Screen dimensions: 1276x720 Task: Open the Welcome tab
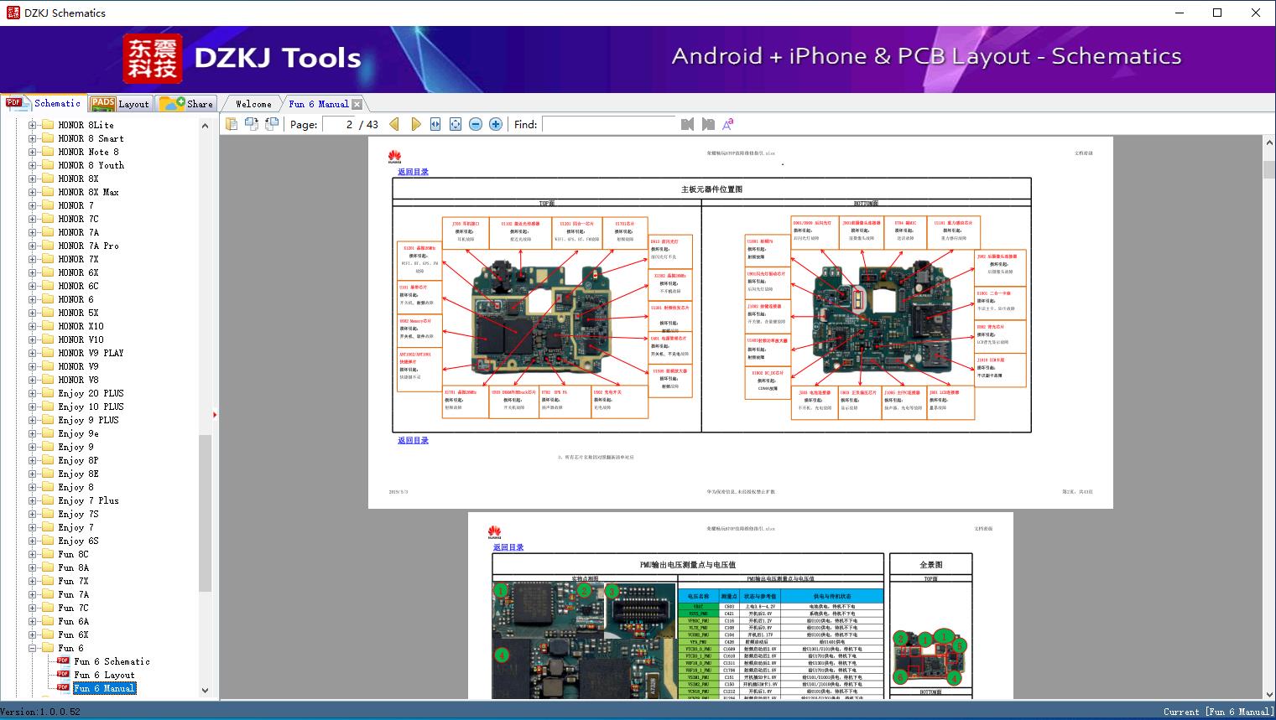click(x=253, y=104)
